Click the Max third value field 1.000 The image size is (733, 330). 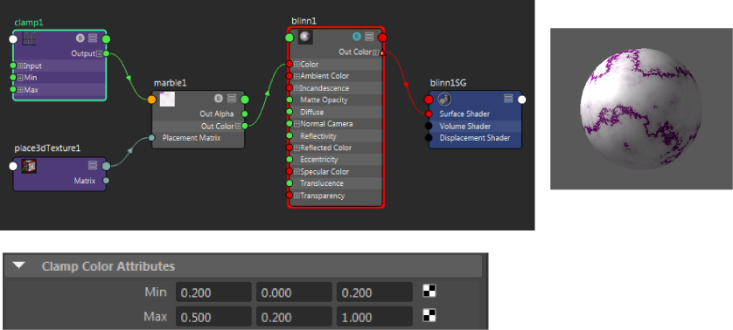click(x=374, y=316)
